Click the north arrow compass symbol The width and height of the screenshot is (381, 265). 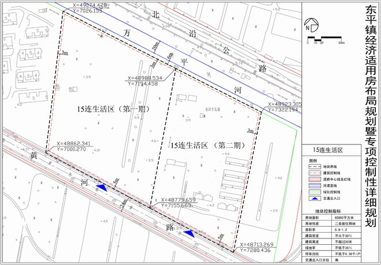click(311, 25)
